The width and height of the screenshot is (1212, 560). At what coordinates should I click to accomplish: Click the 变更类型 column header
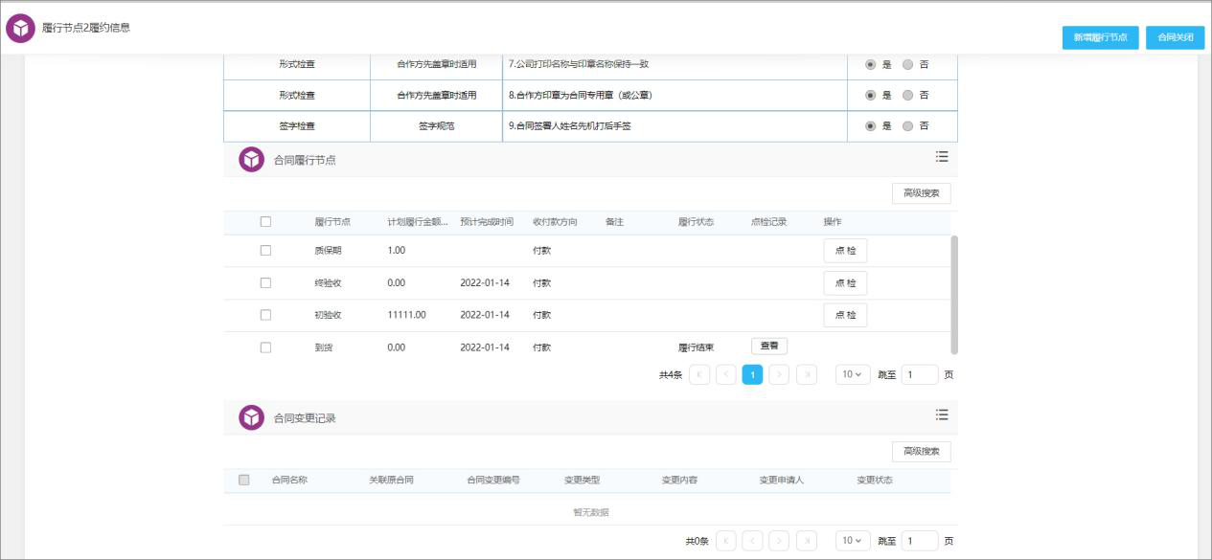coord(582,480)
